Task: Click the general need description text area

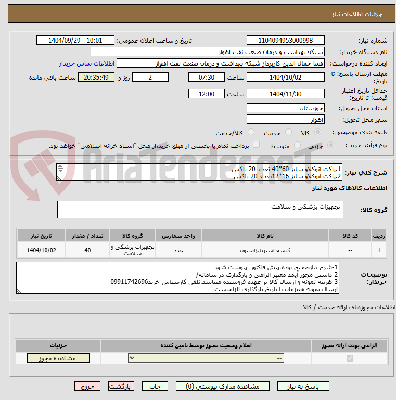Action: (199, 173)
